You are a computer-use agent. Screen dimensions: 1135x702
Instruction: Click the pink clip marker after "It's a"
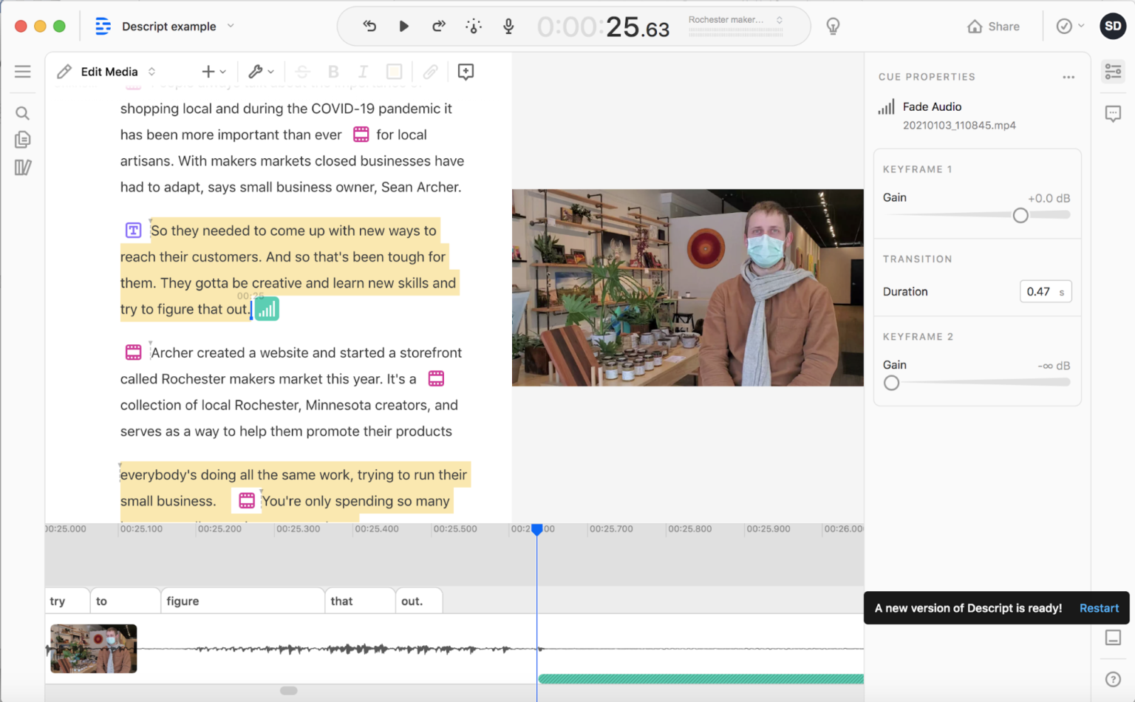(436, 379)
